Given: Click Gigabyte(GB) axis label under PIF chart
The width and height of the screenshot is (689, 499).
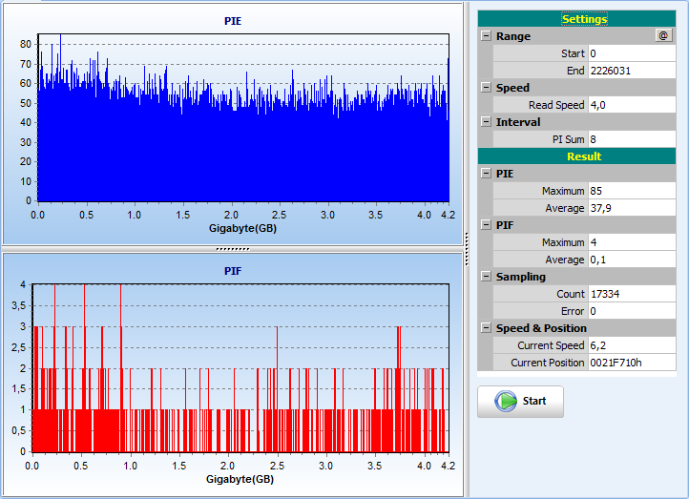Looking at the screenshot, I should 240,479.
